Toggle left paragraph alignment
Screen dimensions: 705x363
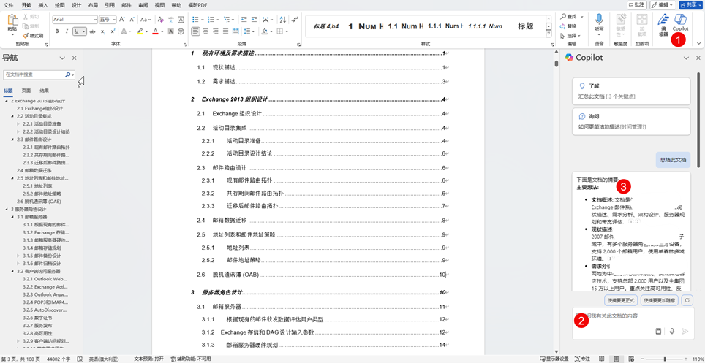click(x=195, y=31)
